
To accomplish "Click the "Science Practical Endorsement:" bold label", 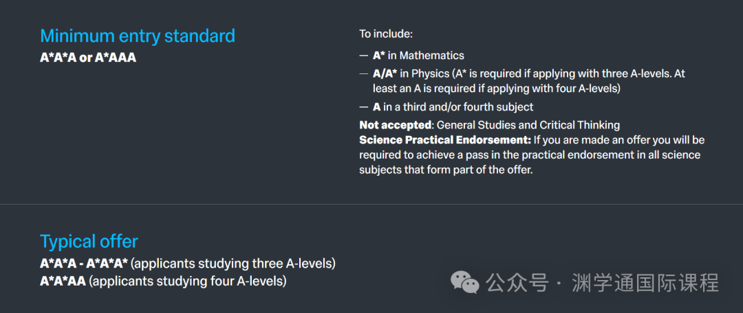I will click(x=445, y=141).
